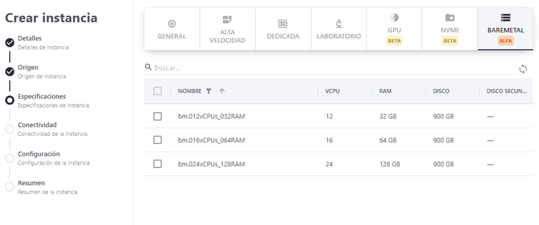Click 900 GB in the bm.012vCPUs_032RAM row
The width and height of the screenshot is (539, 225).
[444, 117]
